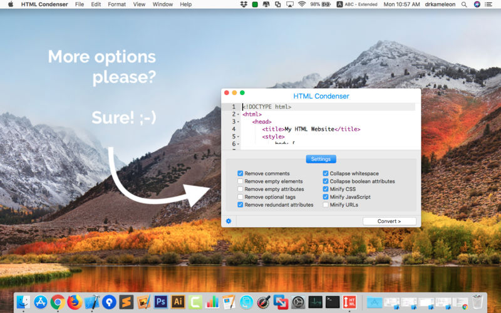Uncheck Minify CSS
Screen dimensions: 501x313
pyautogui.click(x=326, y=189)
